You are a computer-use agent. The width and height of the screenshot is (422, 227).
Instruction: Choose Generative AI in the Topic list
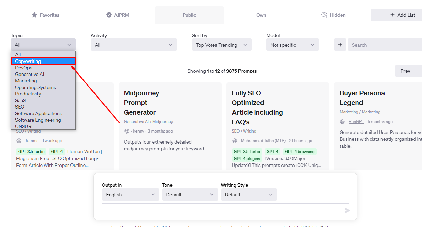point(30,74)
